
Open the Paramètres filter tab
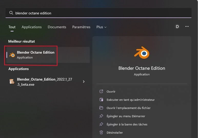pos(81,27)
